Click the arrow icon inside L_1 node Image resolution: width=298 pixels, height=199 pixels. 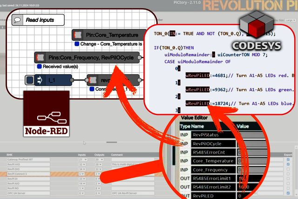[x=40, y=80]
